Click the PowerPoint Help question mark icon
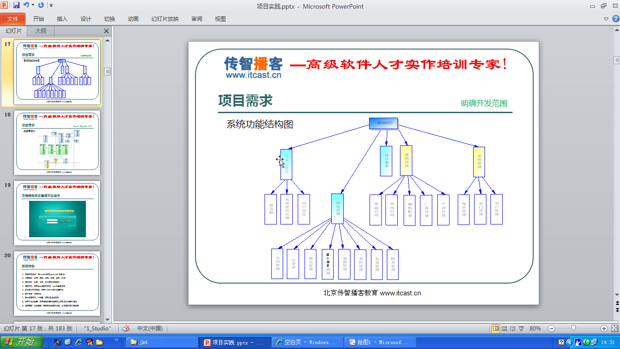Screen dimensions: 620x349 coord(615,19)
